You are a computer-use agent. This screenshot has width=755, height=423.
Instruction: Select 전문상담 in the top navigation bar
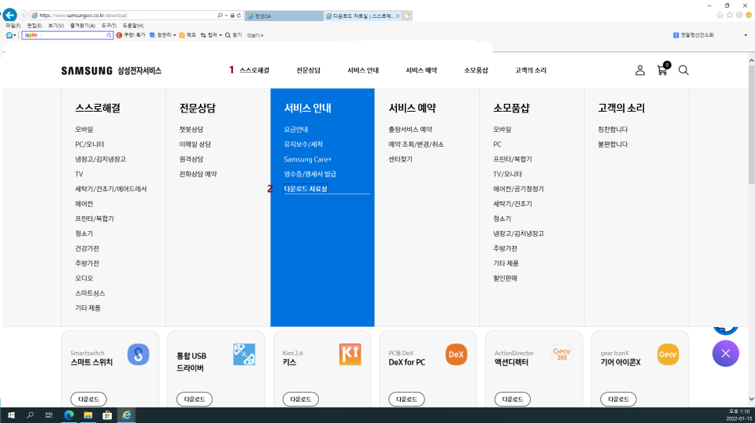[308, 70]
